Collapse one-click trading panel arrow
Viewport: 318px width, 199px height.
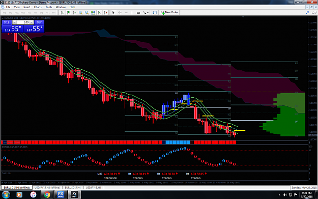tap(3, 18)
